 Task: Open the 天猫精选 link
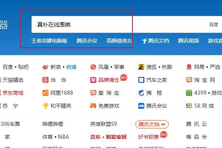pyautogui.click(x=13, y=80)
